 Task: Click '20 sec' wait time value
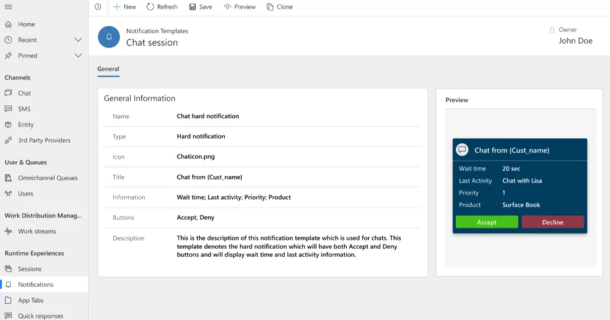[511, 169]
